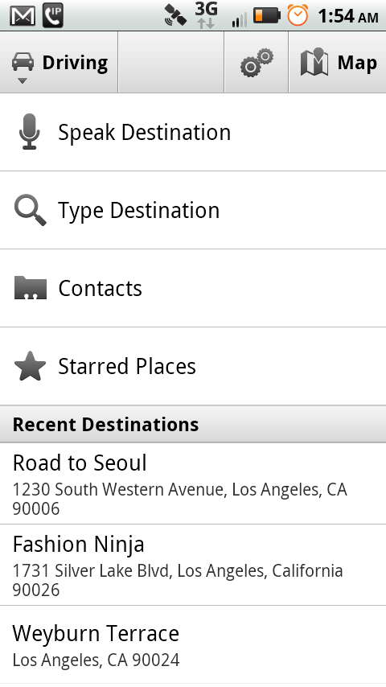Tap the small arrow below the car icon
This screenshot has height=687, width=386.
(23, 80)
